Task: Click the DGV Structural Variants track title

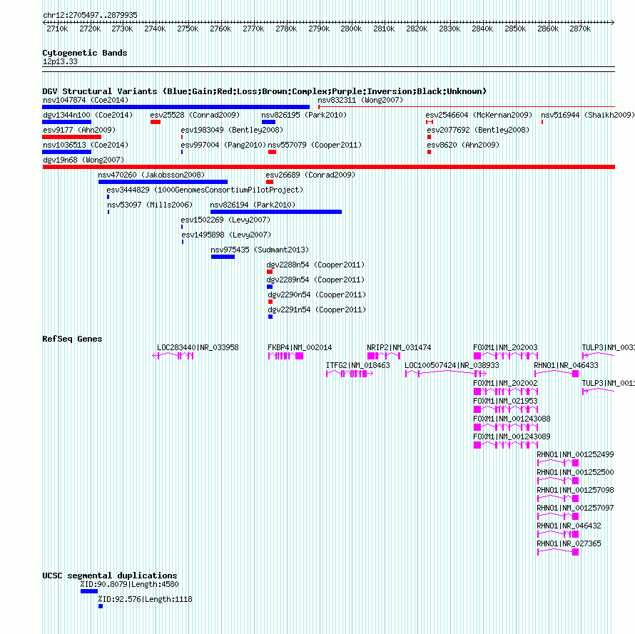Action: tap(264, 91)
